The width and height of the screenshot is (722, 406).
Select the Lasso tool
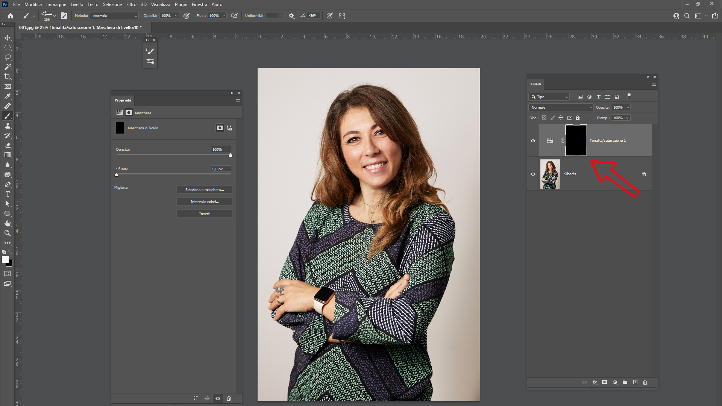pos(8,58)
